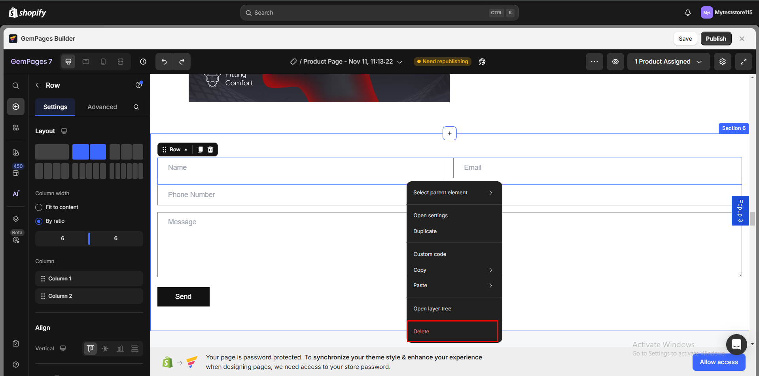This screenshot has height=376, width=759.
Task: Delete the Row using the trash icon
Action: [210, 149]
